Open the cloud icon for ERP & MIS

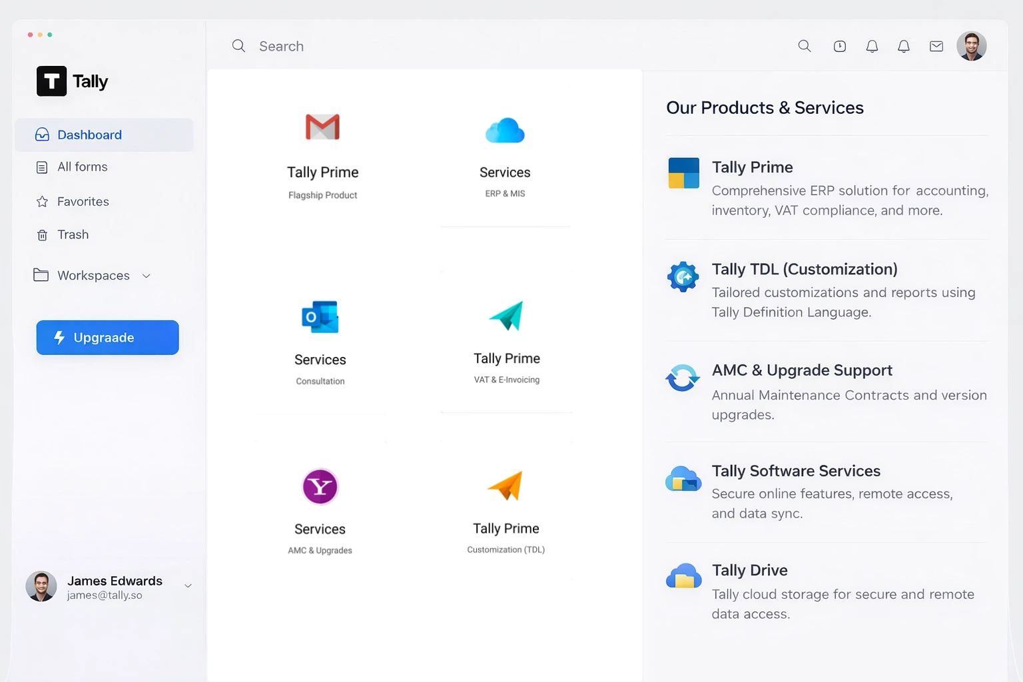pyautogui.click(x=505, y=131)
